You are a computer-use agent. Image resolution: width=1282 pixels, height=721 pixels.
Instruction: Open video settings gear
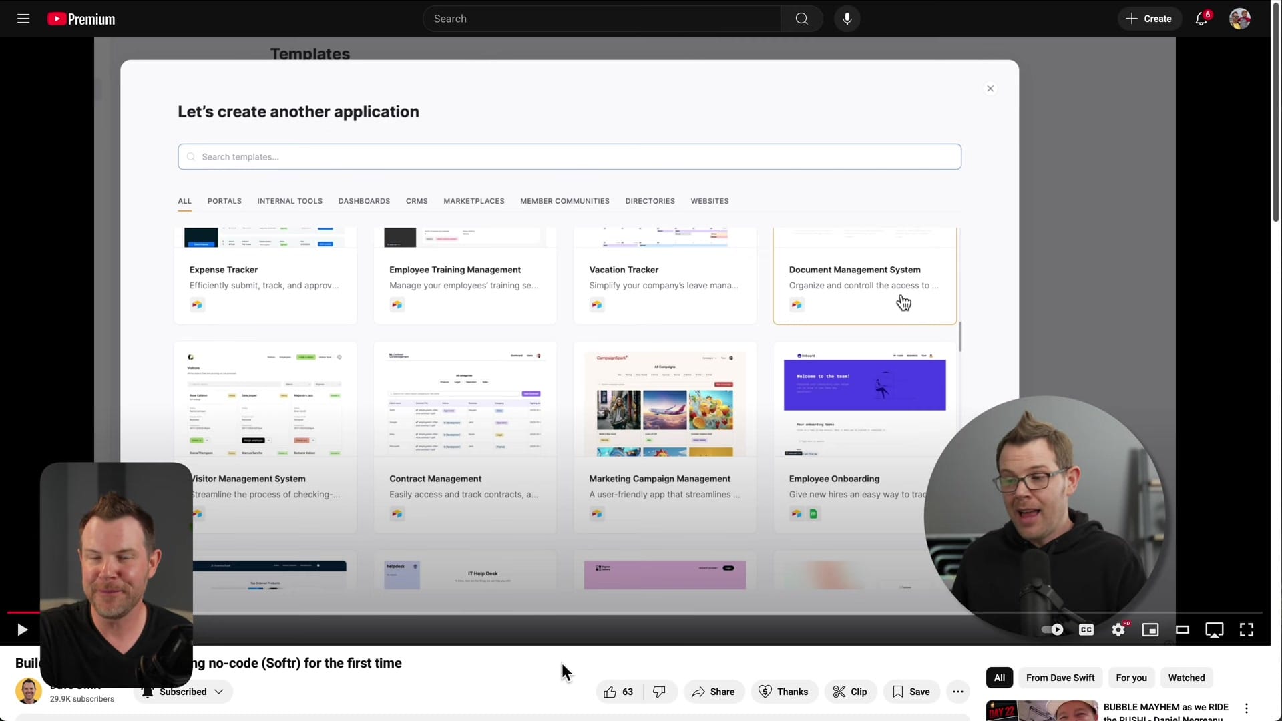[x=1118, y=630]
